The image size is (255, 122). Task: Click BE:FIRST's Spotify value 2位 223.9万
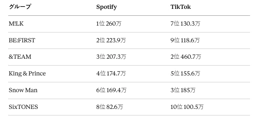(111, 40)
